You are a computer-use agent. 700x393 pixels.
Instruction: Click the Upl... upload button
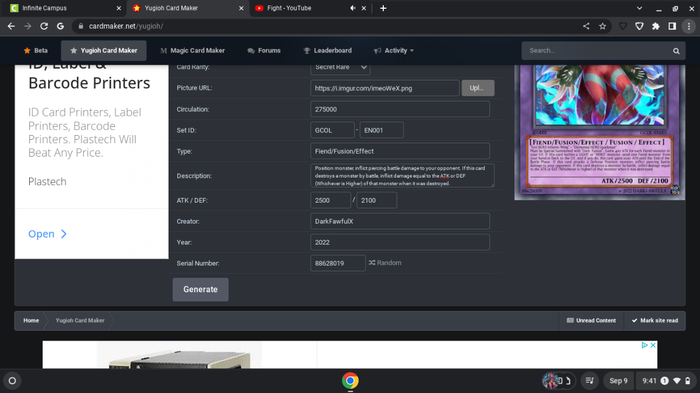(x=478, y=88)
